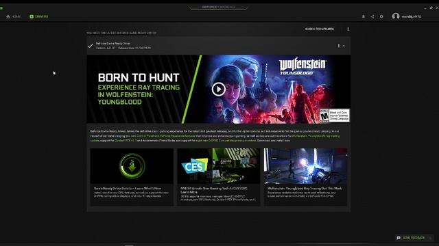439x246 pixels.
Task: Click the Wolfenstein Youngblood logo
Action: coord(302,67)
